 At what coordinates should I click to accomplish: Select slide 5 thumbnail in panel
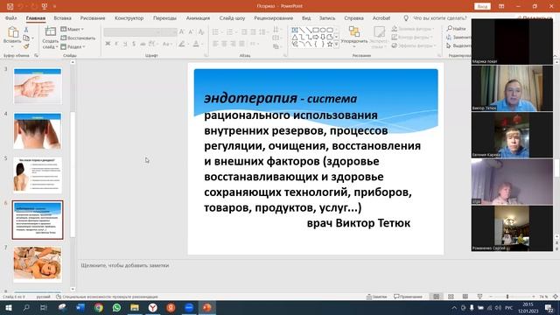tap(38, 175)
